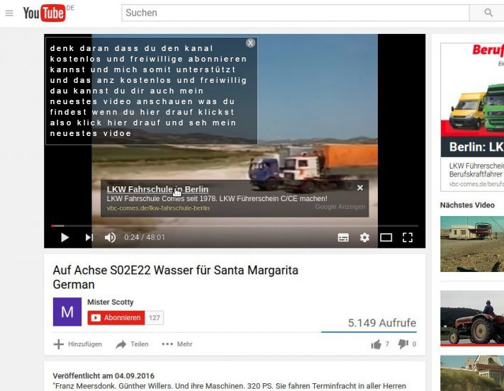The image size is (504, 391).
Task: Open the hamburger guide menu
Action: (9, 13)
